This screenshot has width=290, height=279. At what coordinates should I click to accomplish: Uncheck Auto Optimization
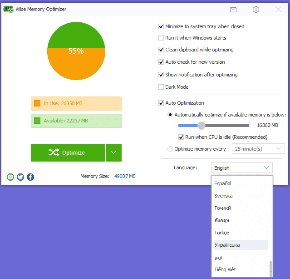[x=161, y=103]
